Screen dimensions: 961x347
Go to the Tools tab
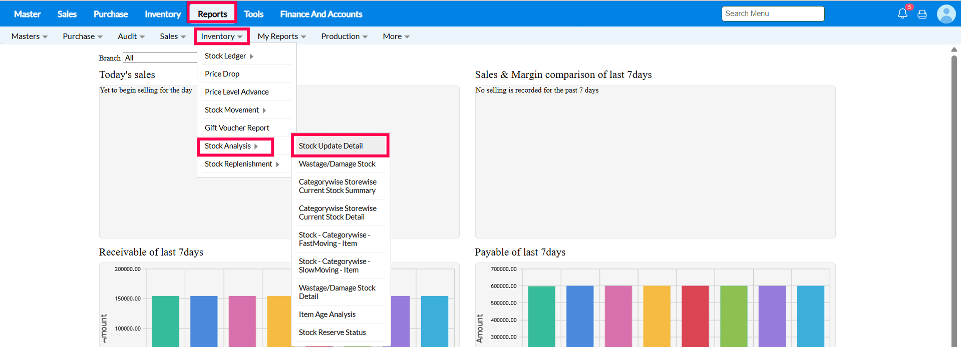[253, 14]
